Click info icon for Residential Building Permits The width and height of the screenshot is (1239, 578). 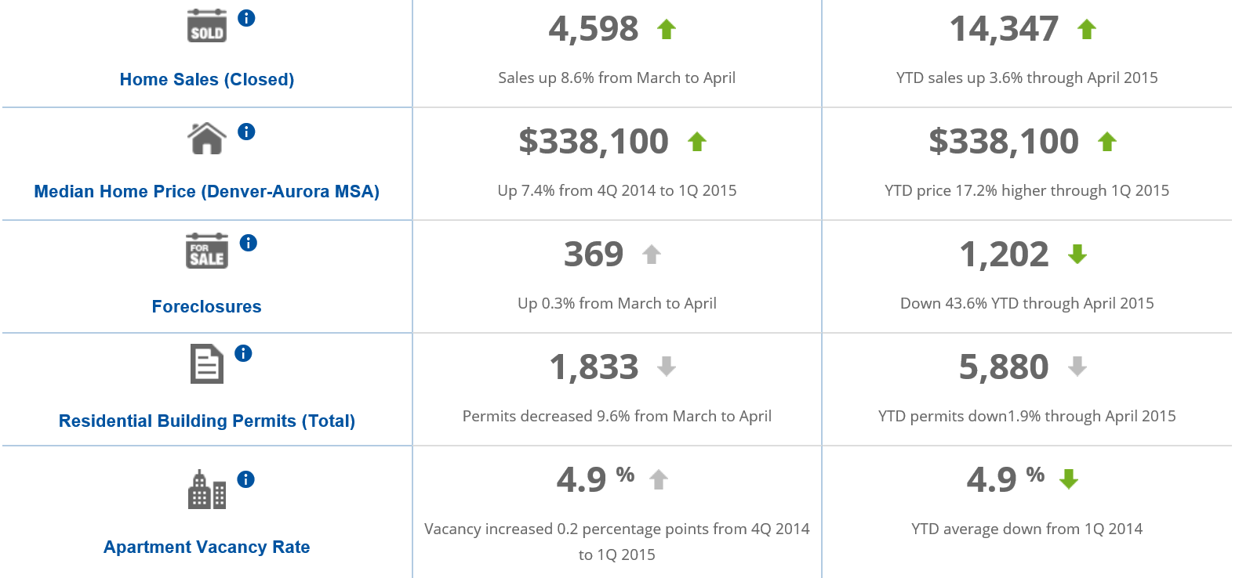tap(243, 353)
